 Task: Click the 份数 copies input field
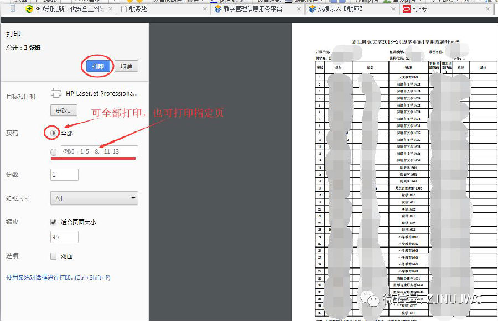(64, 173)
